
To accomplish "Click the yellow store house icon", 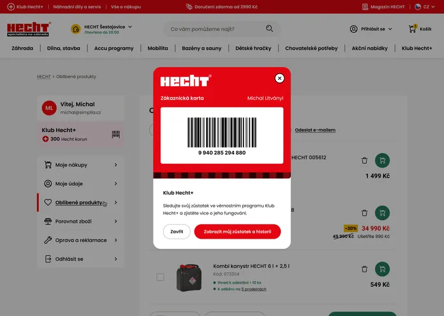I will pyautogui.click(x=75, y=29).
